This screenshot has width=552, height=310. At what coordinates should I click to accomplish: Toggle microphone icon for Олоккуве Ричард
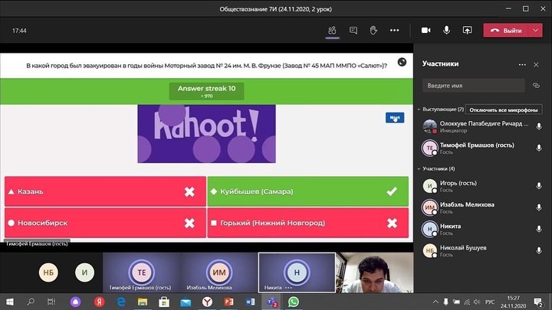click(539, 126)
